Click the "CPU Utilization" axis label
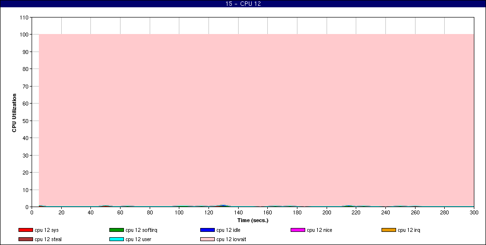 pyautogui.click(x=14, y=113)
